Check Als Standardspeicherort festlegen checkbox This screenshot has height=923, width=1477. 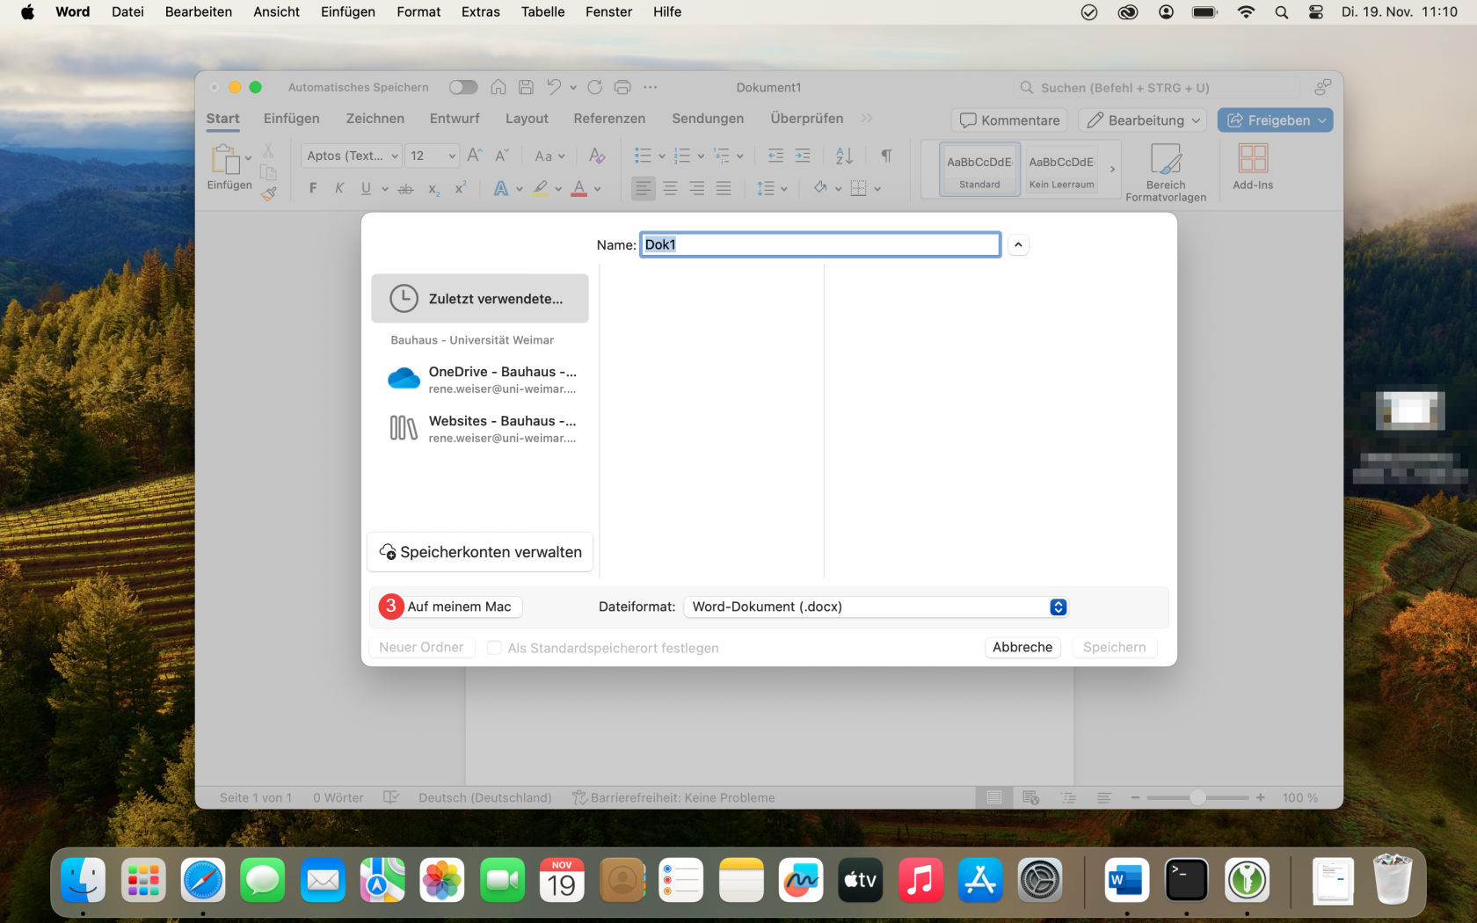click(x=494, y=647)
